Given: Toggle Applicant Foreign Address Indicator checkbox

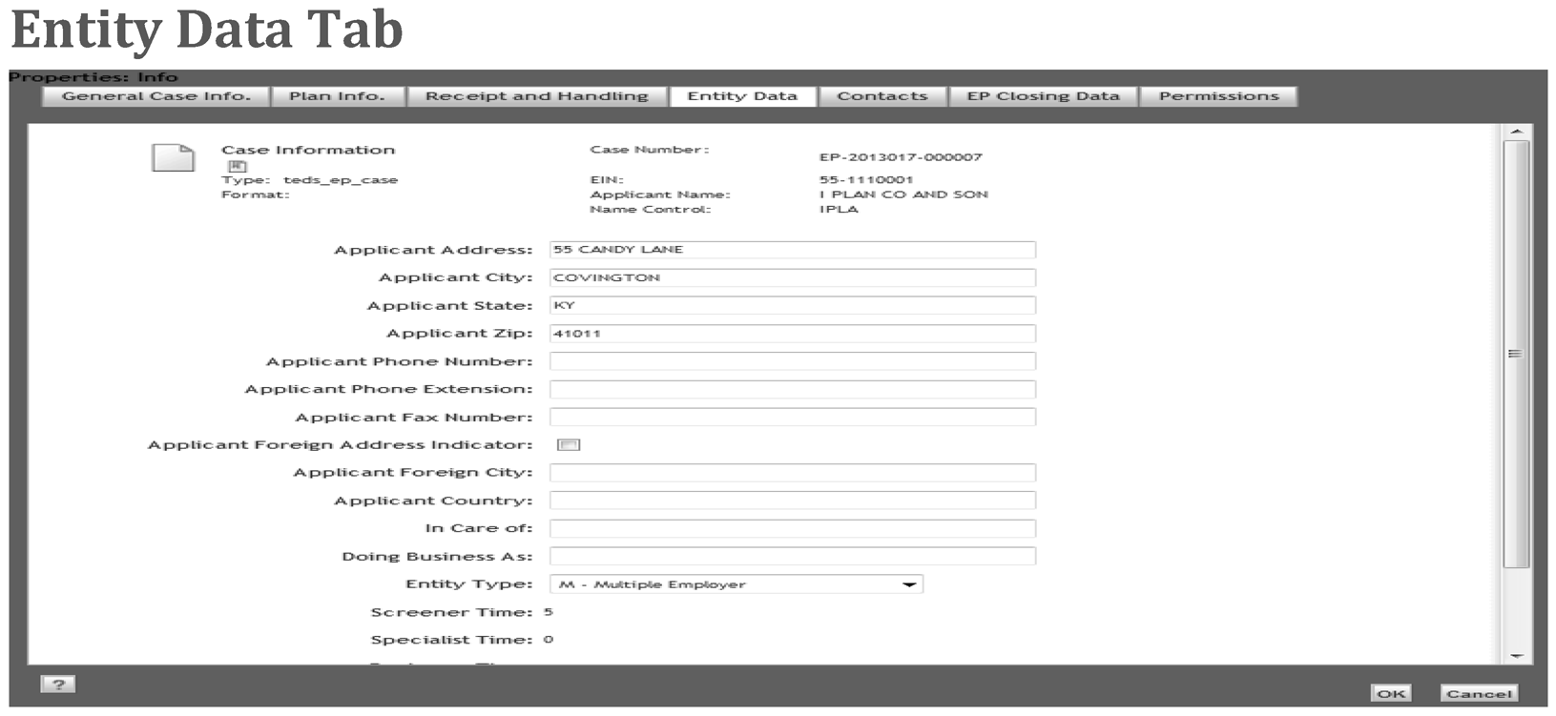Looking at the screenshot, I should pos(569,445).
